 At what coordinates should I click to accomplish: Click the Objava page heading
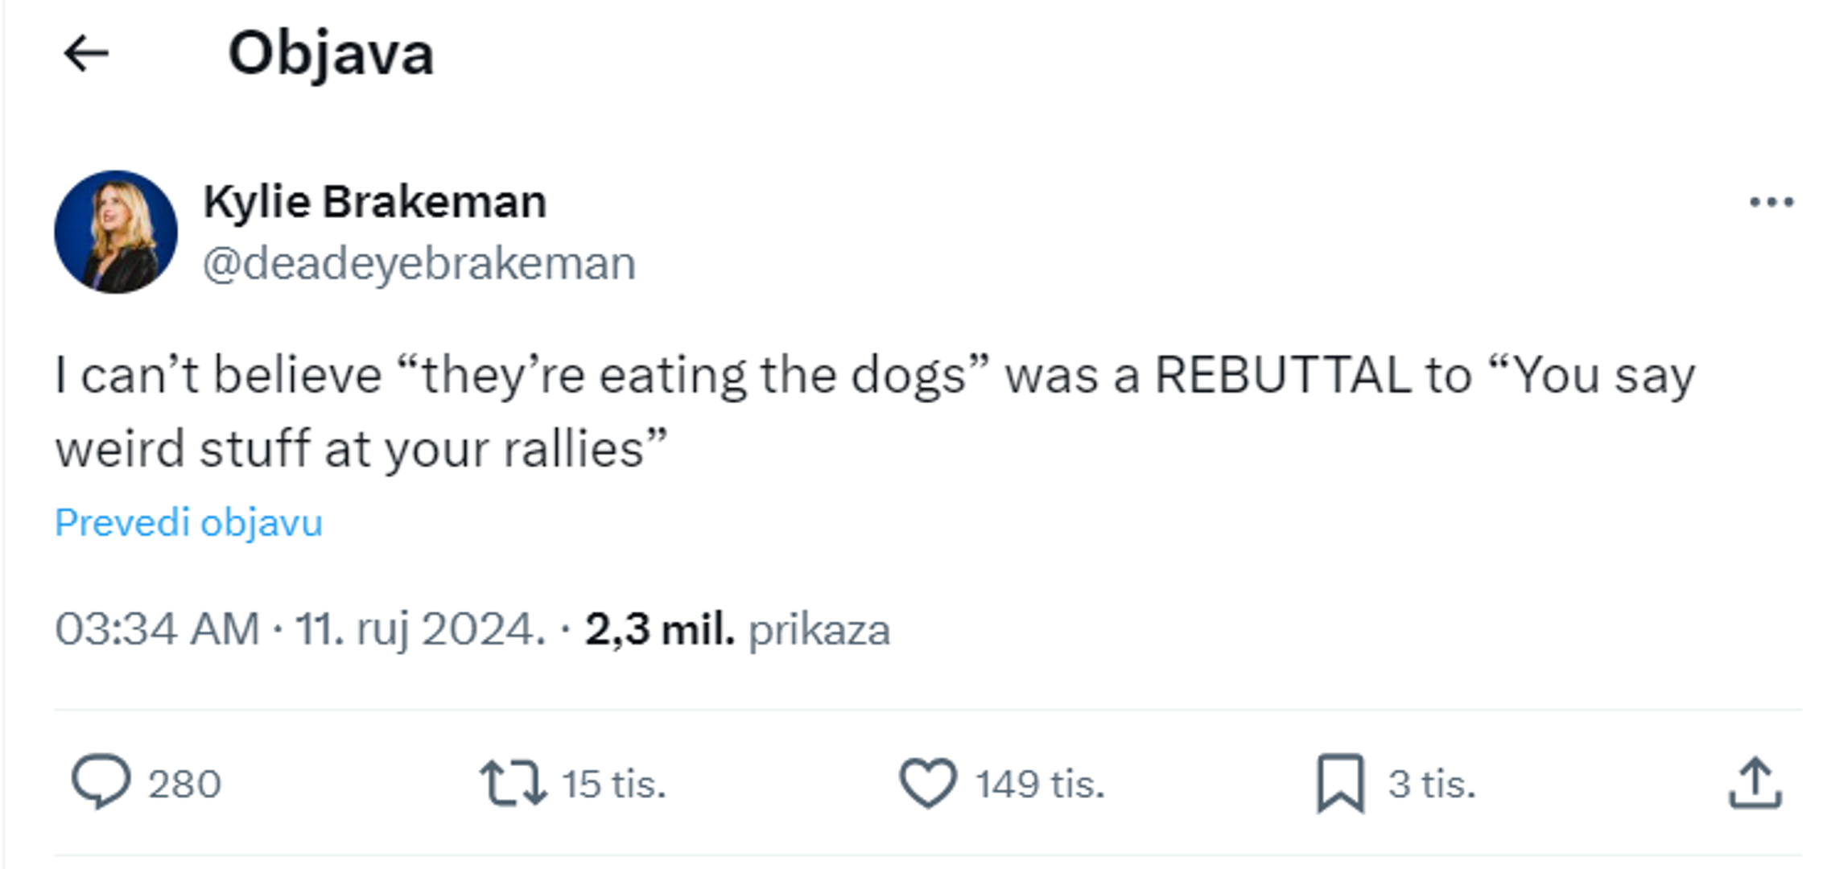coord(331,54)
